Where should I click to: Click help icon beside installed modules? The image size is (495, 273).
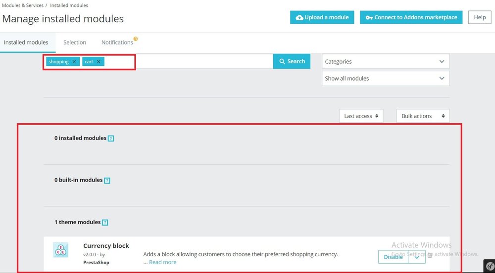[x=111, y=138]
